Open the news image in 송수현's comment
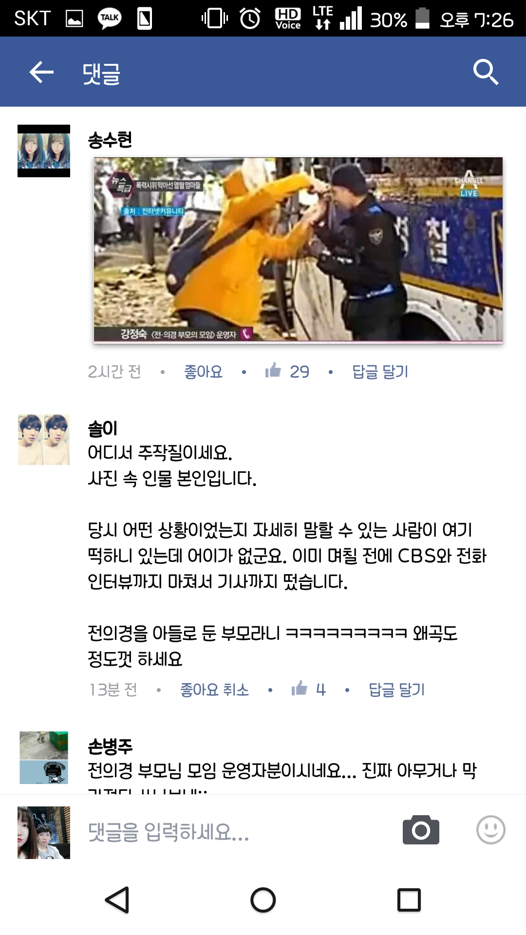This screenshot has height=935, width=526. [298, 250]
